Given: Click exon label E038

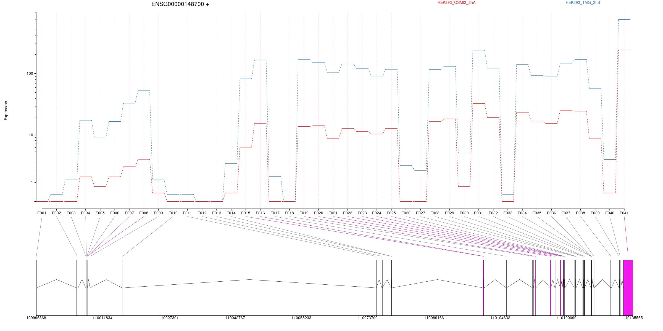Looking at the screenshot, I should (580, 213).
